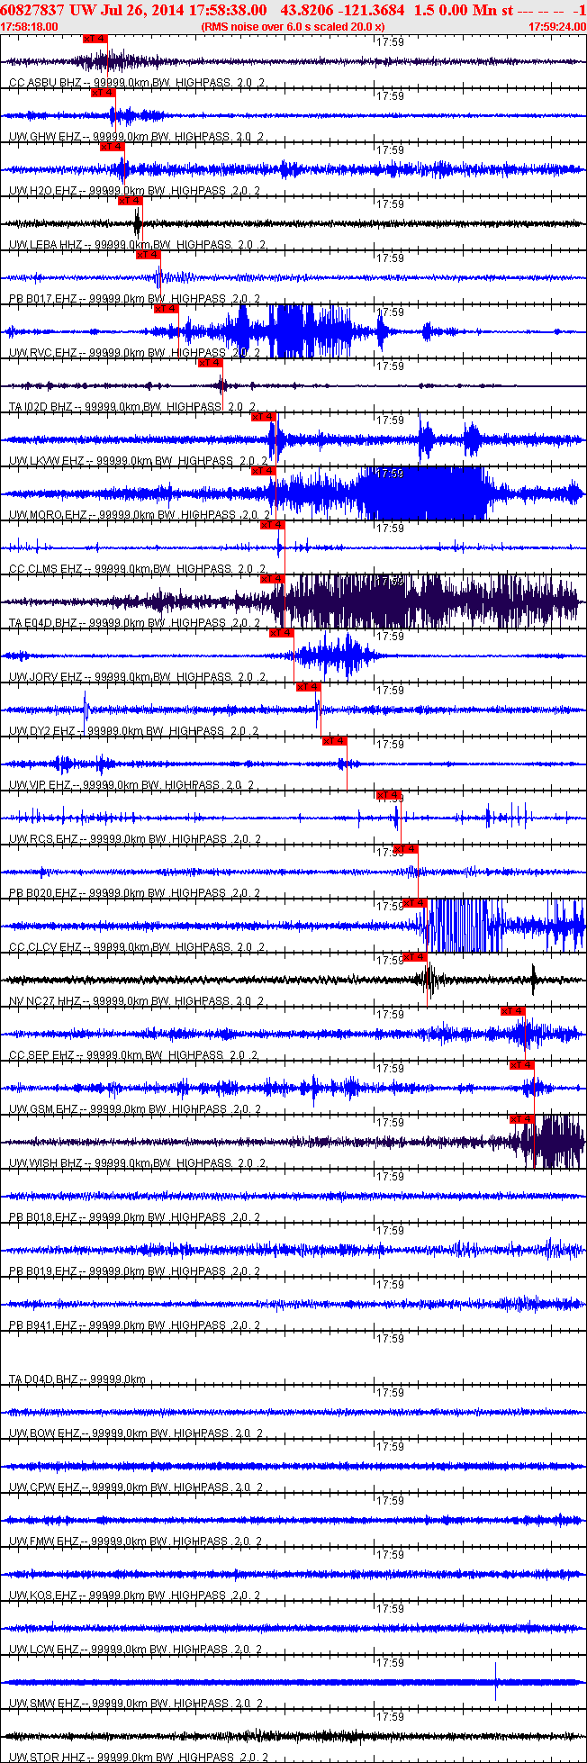Click the pick flag on CC.SEP trace
Screen dimensions: 587x1763
click(513, 1011)
